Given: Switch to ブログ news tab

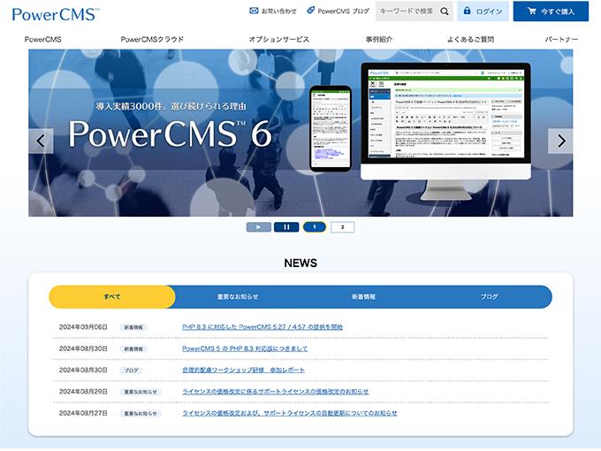Looking at the screenshot, I should [x=489, y=296].
